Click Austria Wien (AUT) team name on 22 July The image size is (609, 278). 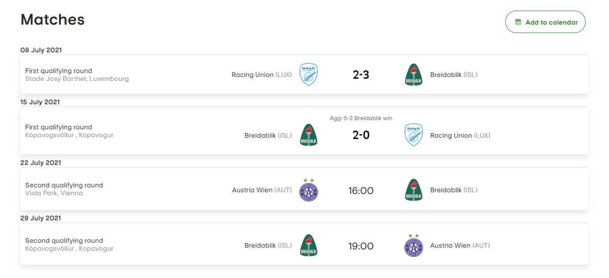[x=262, y=190]
